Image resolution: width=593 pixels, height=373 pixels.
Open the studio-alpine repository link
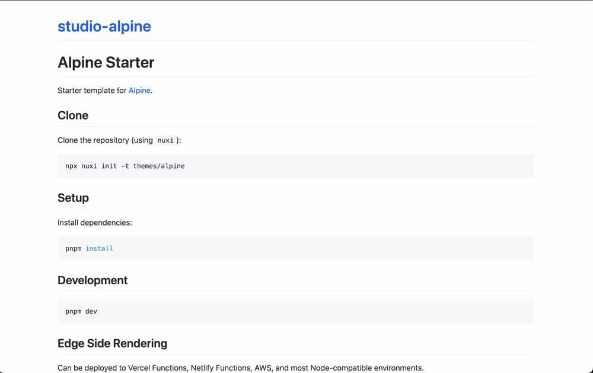point(104,26)
